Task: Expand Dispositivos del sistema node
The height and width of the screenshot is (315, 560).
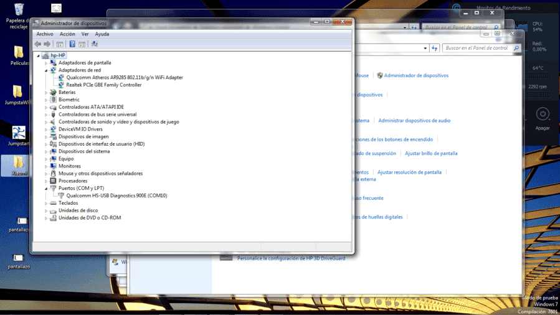Action: tap(46, 152)
